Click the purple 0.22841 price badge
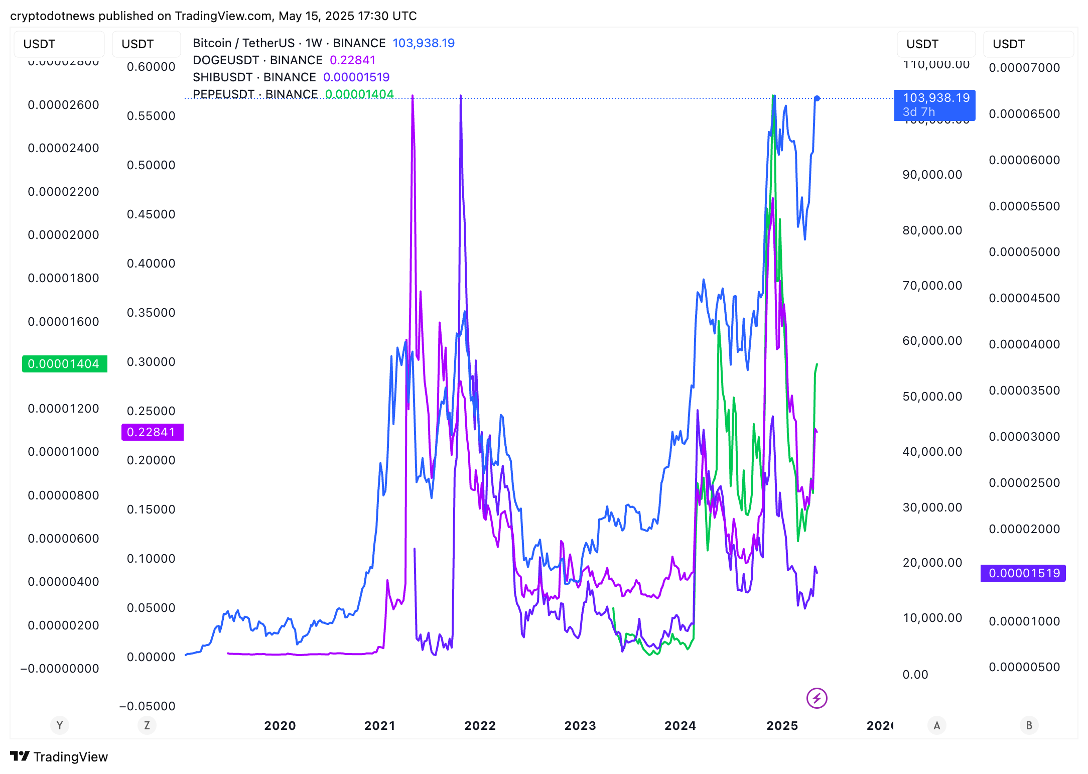The width and height of the screenshot is (1088, 774). [x=152, y=432]
